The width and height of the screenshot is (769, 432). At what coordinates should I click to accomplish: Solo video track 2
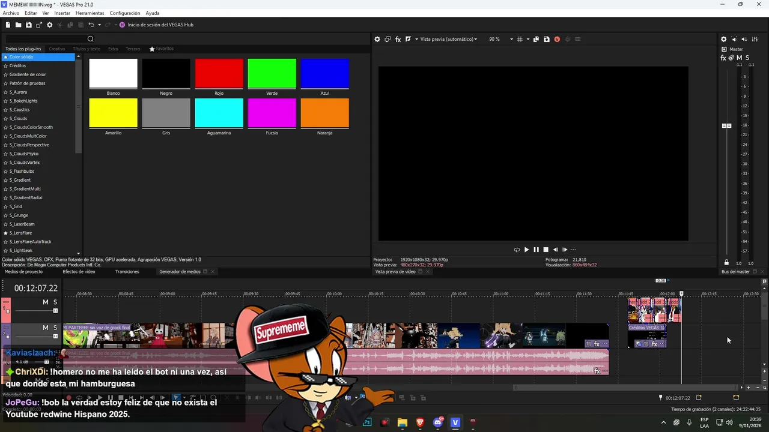(55, 328)
